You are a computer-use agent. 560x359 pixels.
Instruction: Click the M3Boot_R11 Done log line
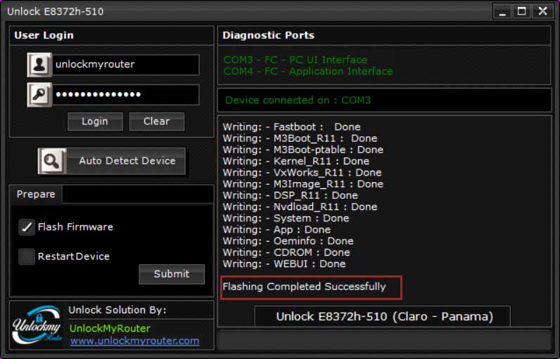300,138
